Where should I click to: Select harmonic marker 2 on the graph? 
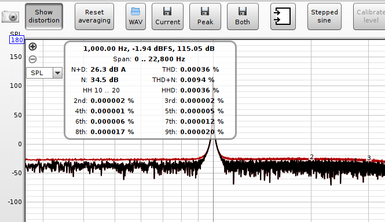tap(311, 157)
